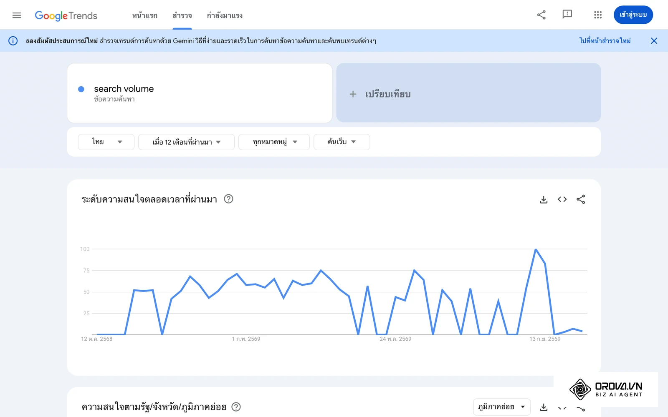Open the ไทย country dropdown
The width and height of the screenshot is (668, 417).
(x=106, y=142)
